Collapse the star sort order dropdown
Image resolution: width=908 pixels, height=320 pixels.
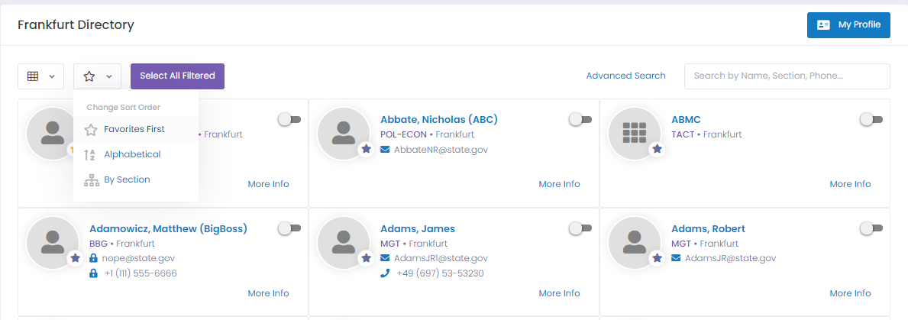[x=97, y=76]
